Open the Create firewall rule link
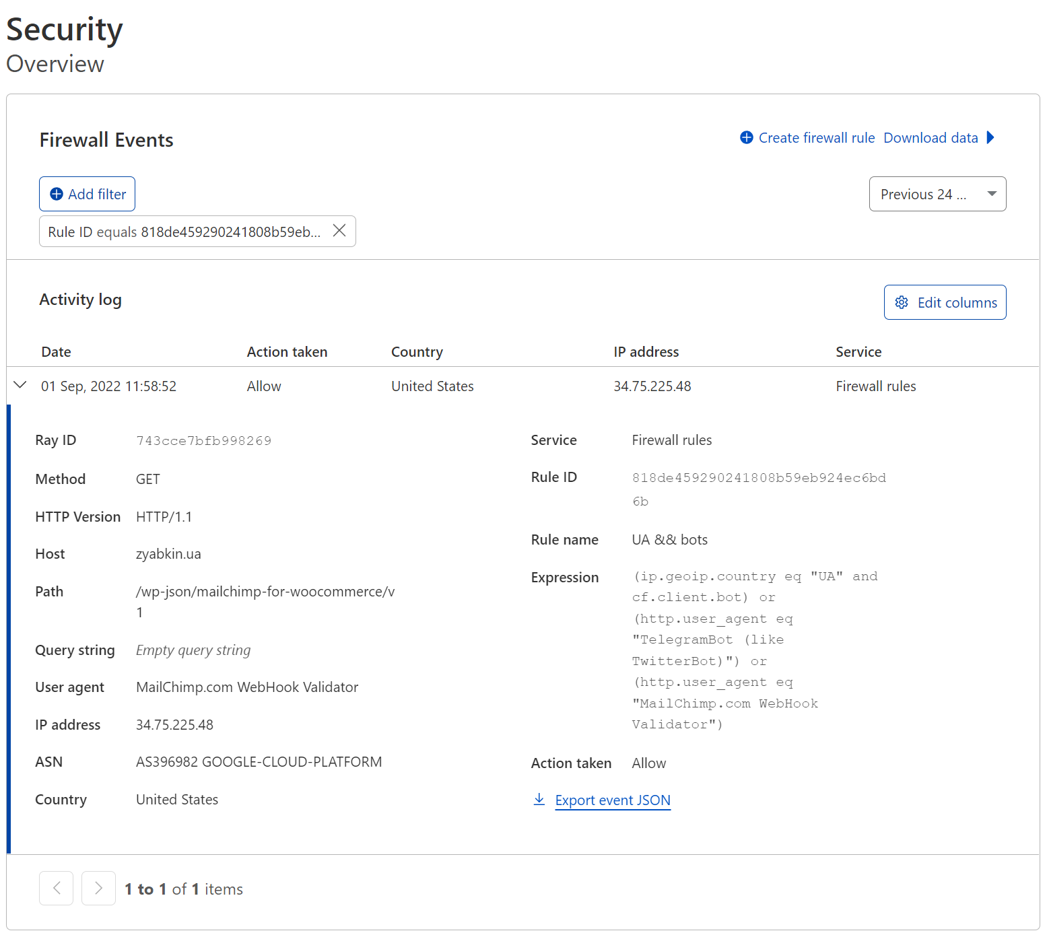The image size is (1047, 935). (x=816, y=137)
